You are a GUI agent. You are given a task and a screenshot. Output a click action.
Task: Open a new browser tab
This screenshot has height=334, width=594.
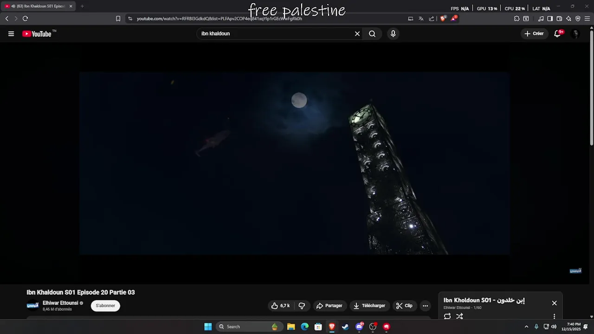[x=82, y=6]
